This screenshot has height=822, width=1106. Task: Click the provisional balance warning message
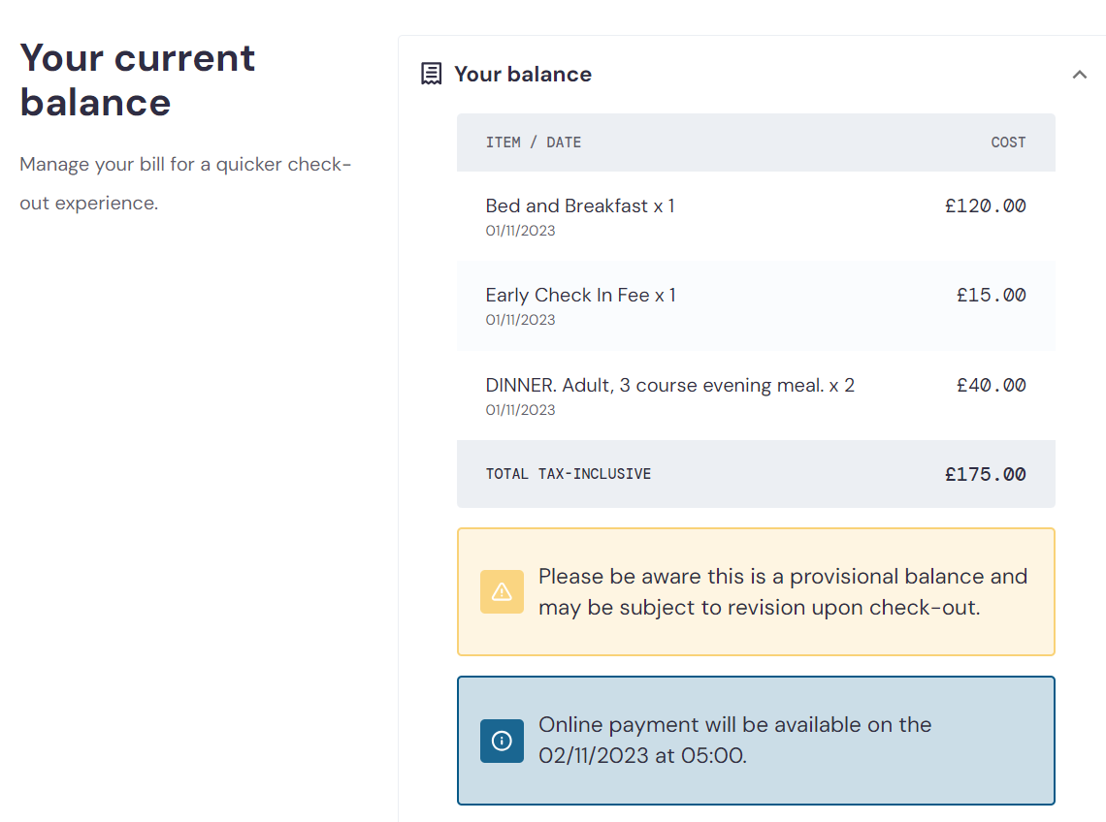[x=782, y=591]
